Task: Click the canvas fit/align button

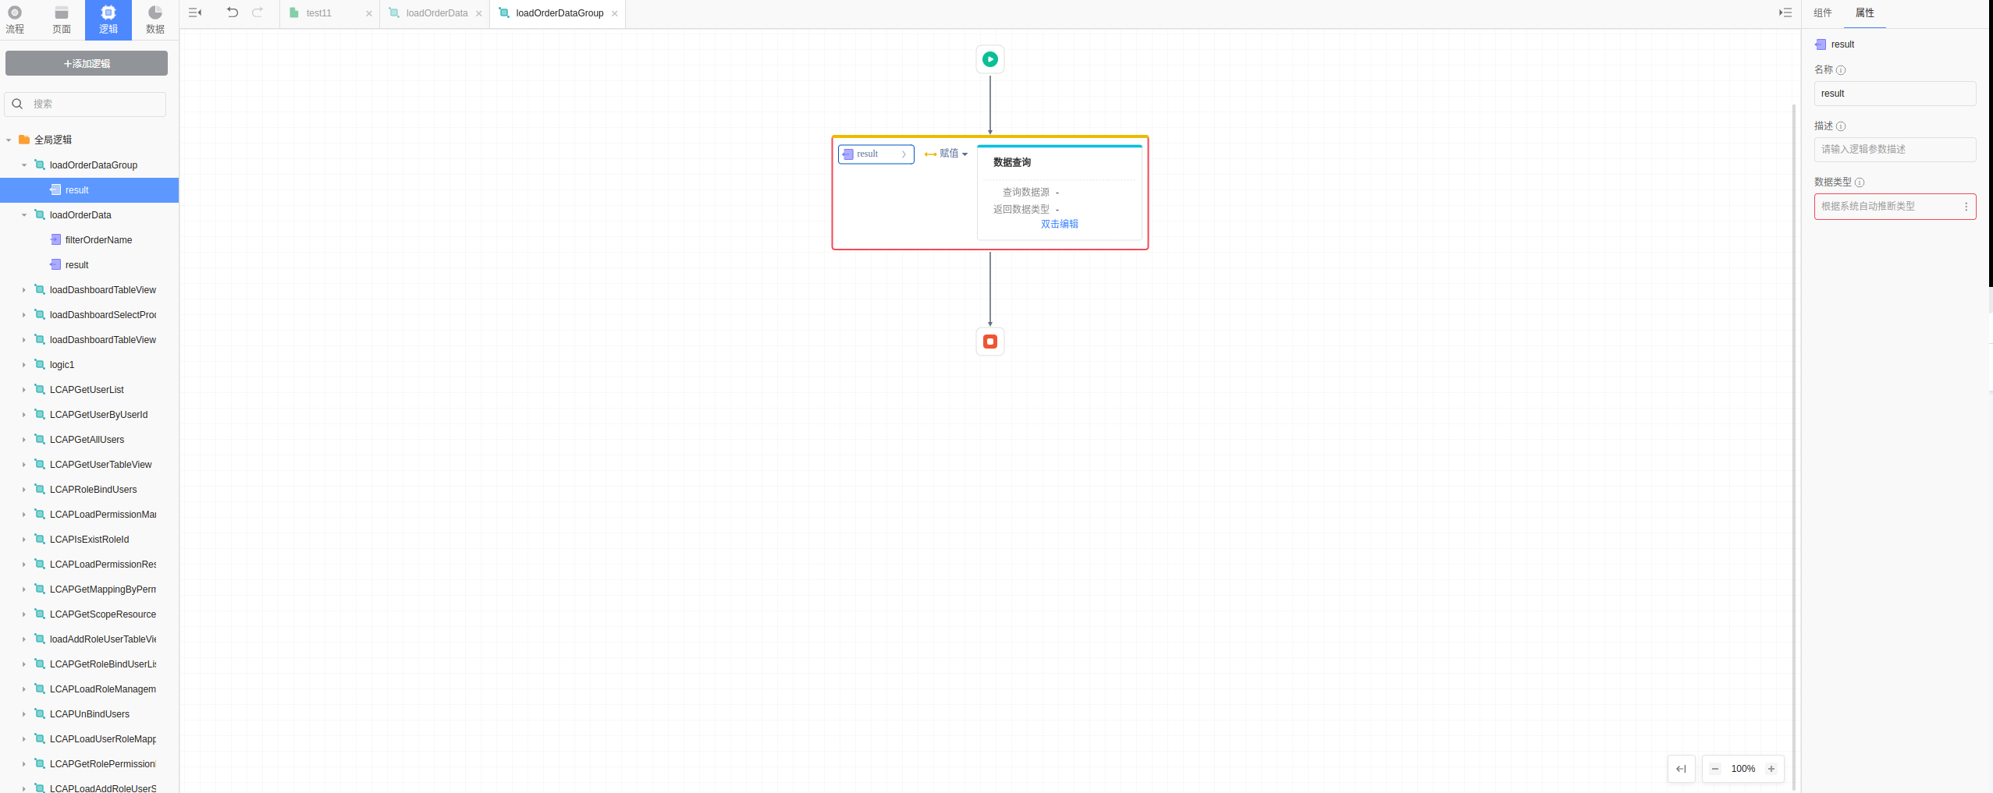Action: pyautogui.click(x=1681, y=769)
